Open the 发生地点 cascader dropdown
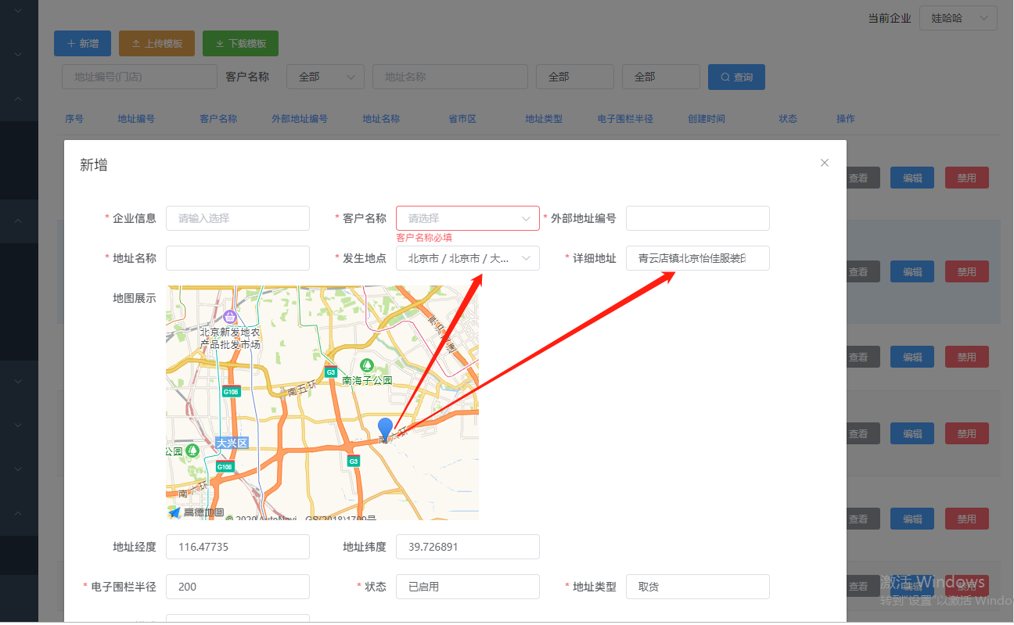This screenshot has height=625, width=1014. click(468, 258)
